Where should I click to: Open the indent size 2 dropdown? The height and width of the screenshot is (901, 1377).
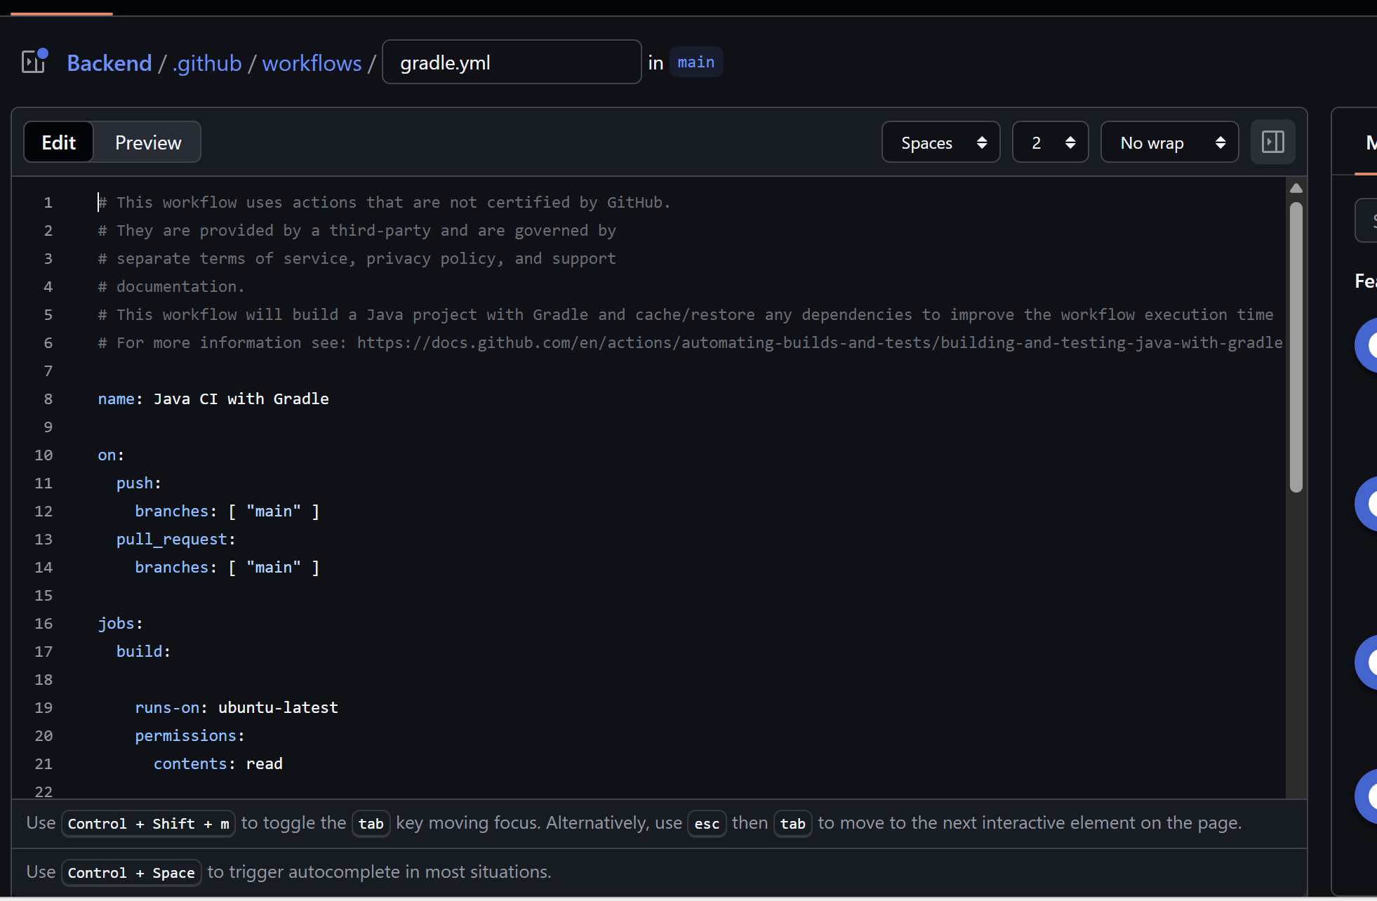click(1050, 142)
